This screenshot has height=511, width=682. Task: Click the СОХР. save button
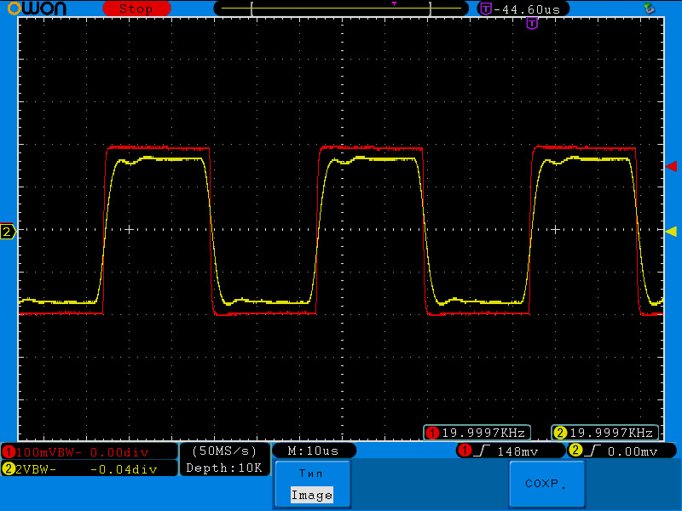pyautogui.click(x=546, y=484)
